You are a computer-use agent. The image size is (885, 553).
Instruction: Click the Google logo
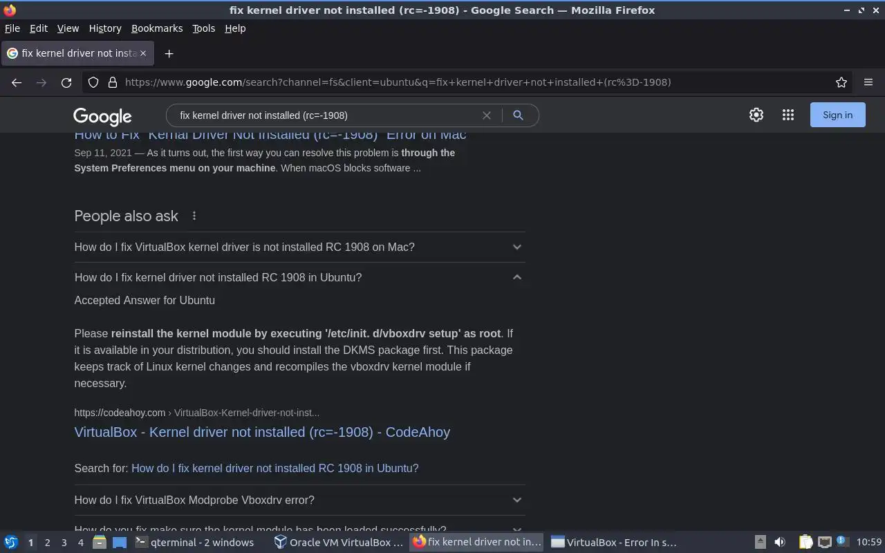coord(102,116)
